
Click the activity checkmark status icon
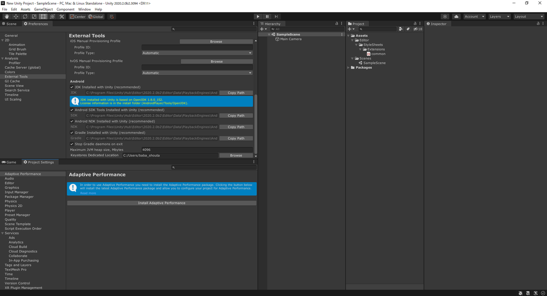coord(542,293)
